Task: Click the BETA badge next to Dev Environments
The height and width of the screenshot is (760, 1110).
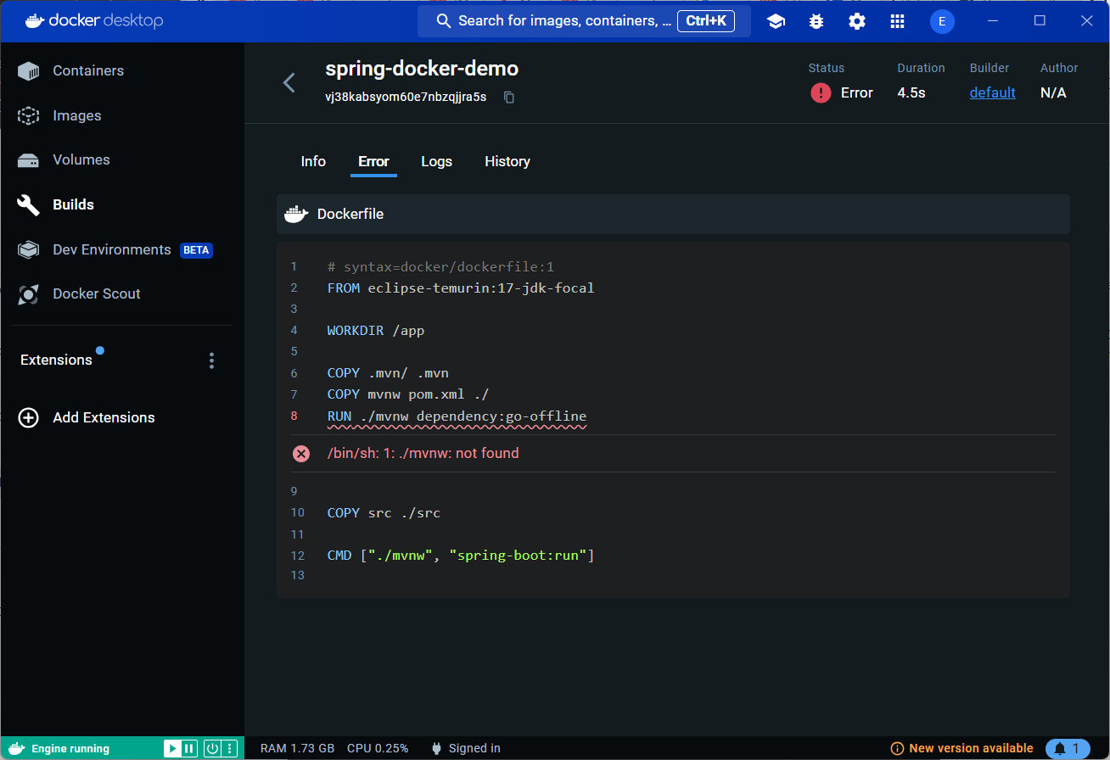Action: pyautogui.click(x=196, y=250)
